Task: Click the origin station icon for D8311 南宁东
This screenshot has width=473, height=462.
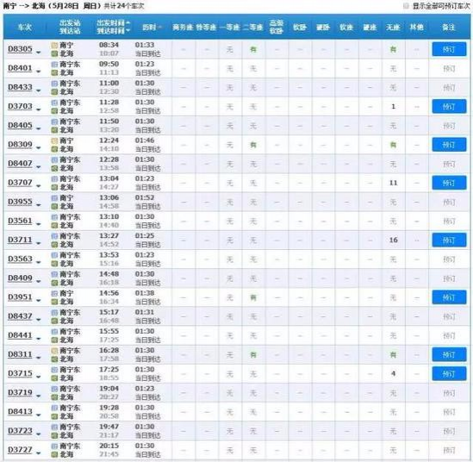Action: click(x=54, y=351)
